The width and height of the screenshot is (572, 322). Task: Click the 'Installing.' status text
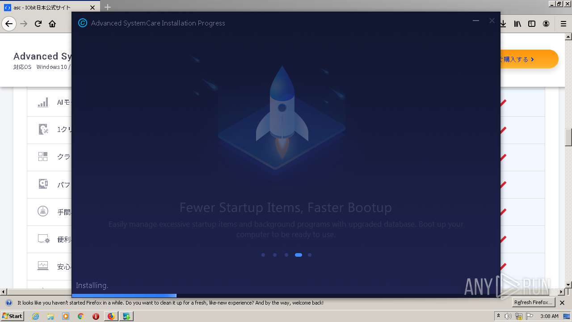(x=92, y=285)
